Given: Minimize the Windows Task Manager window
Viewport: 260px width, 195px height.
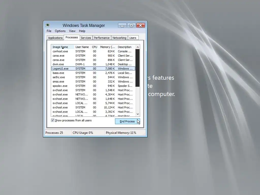Looking at the screenshot, I should pyautogui.click(x=122, y=25).
